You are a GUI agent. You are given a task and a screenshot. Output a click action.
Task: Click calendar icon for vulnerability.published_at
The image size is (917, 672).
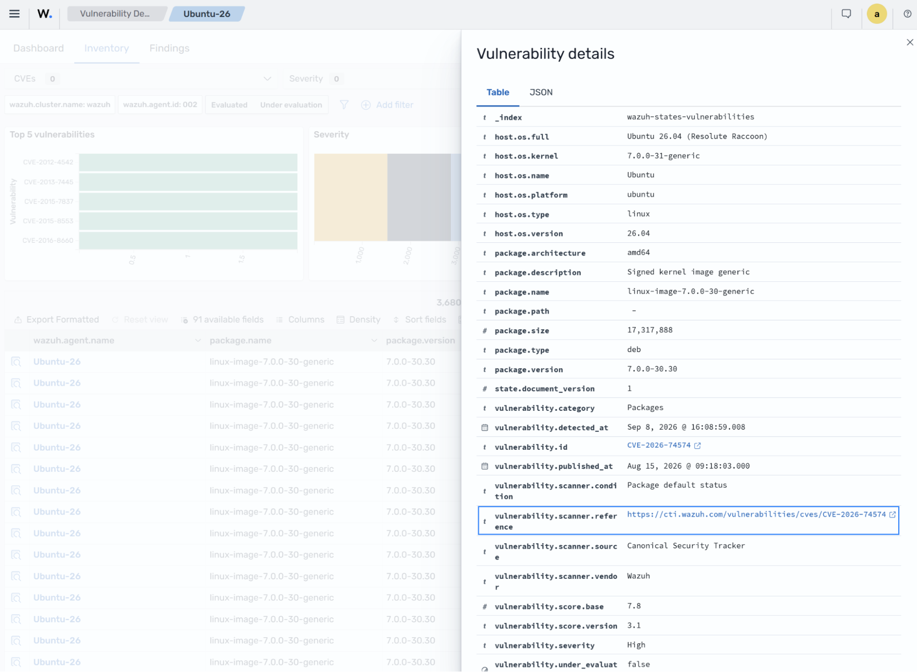point(484,466)
